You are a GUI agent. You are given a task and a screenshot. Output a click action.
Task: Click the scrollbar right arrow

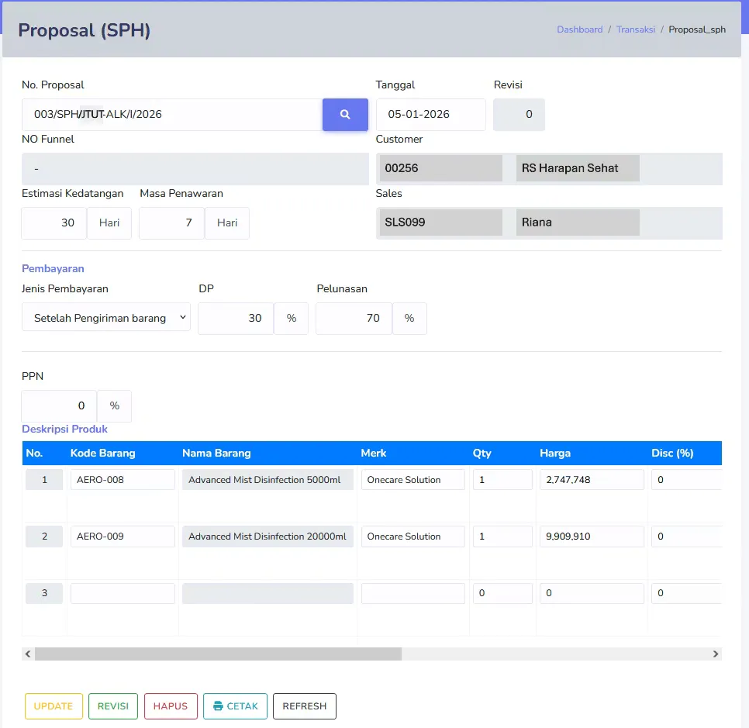point(715,654)
